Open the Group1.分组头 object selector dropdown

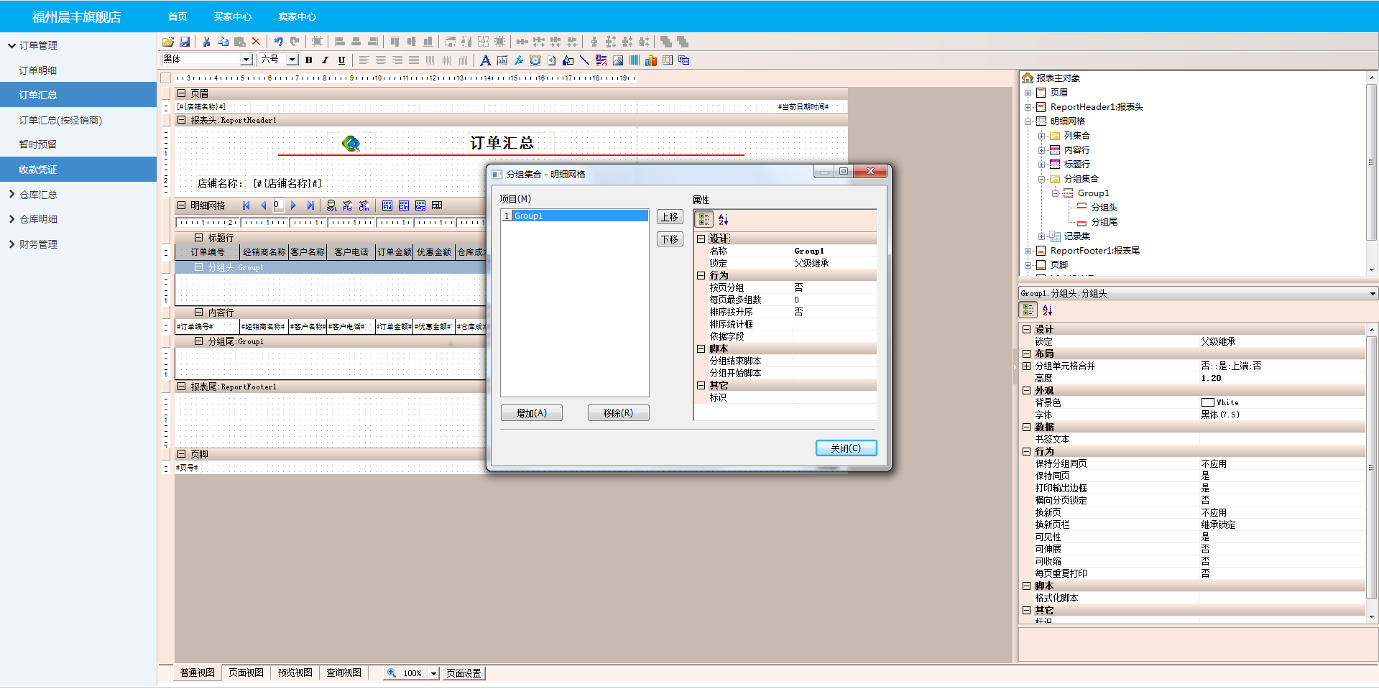point(1372,293)
